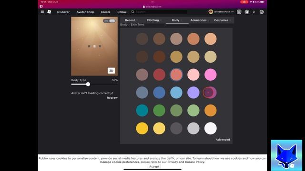The height and width of the screenshot is (171, 305).
Task: Select the light pastel green swatch
Action: pos(193,111)
